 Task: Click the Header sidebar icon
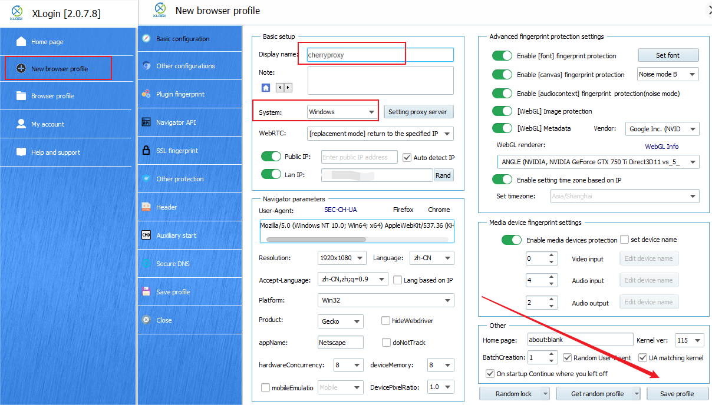[x=146, y=207]
